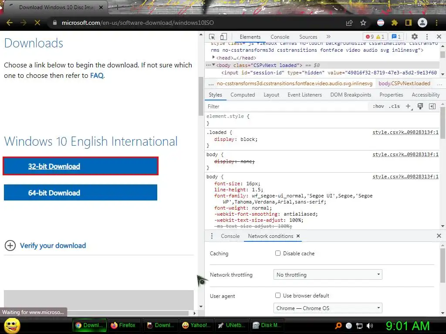The image size is (446, 334).
Task: Open the side panel icon in Chrome toolbar
Action: 409,23
